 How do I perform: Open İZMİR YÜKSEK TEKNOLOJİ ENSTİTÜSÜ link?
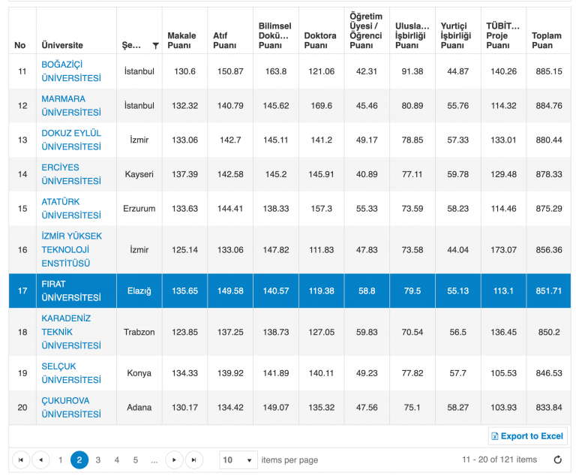(x=72, y=250)
